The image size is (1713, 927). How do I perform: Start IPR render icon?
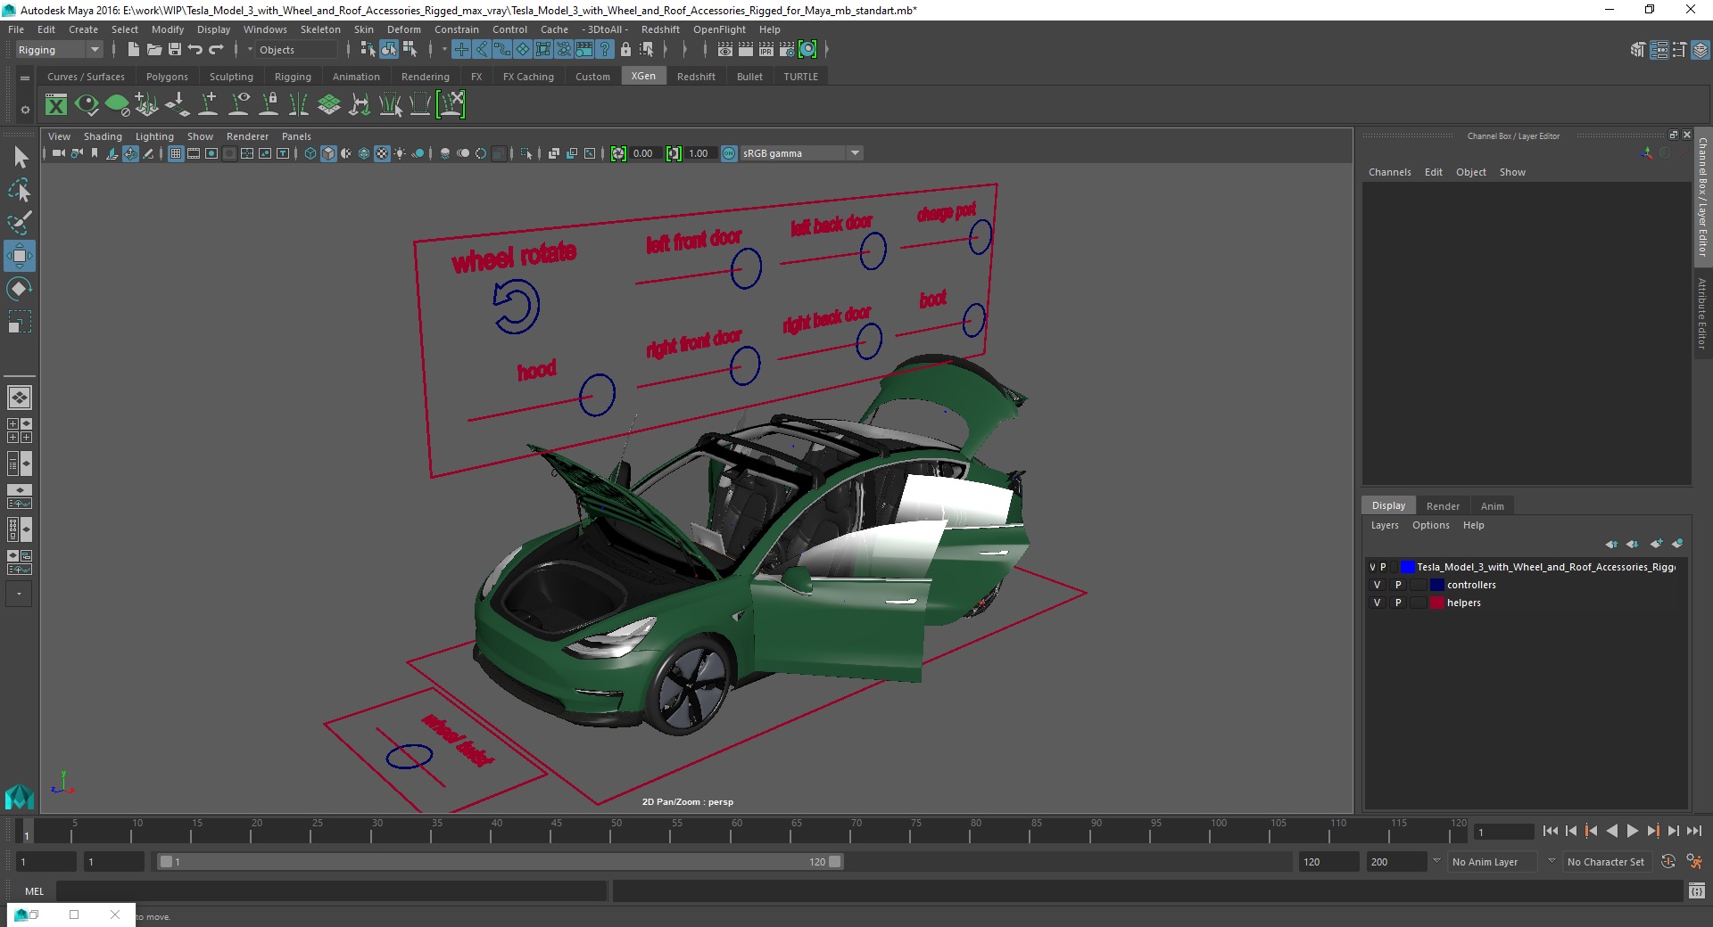point(766,50)
